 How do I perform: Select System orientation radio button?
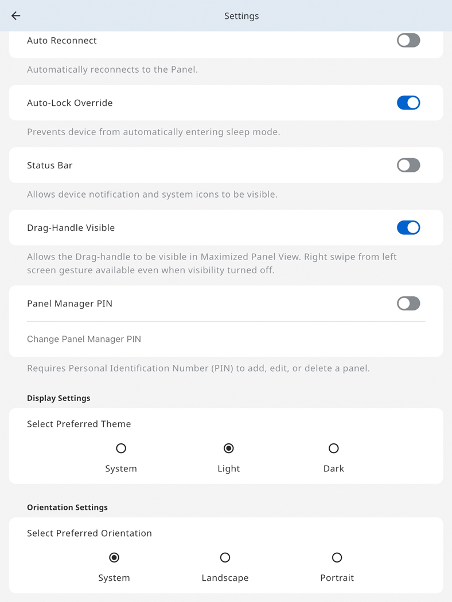(x=114, y=557)
